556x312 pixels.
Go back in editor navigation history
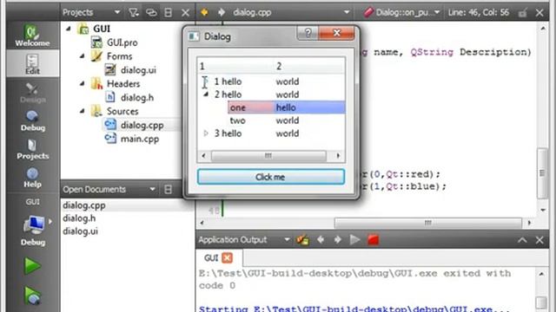[204, 13]
